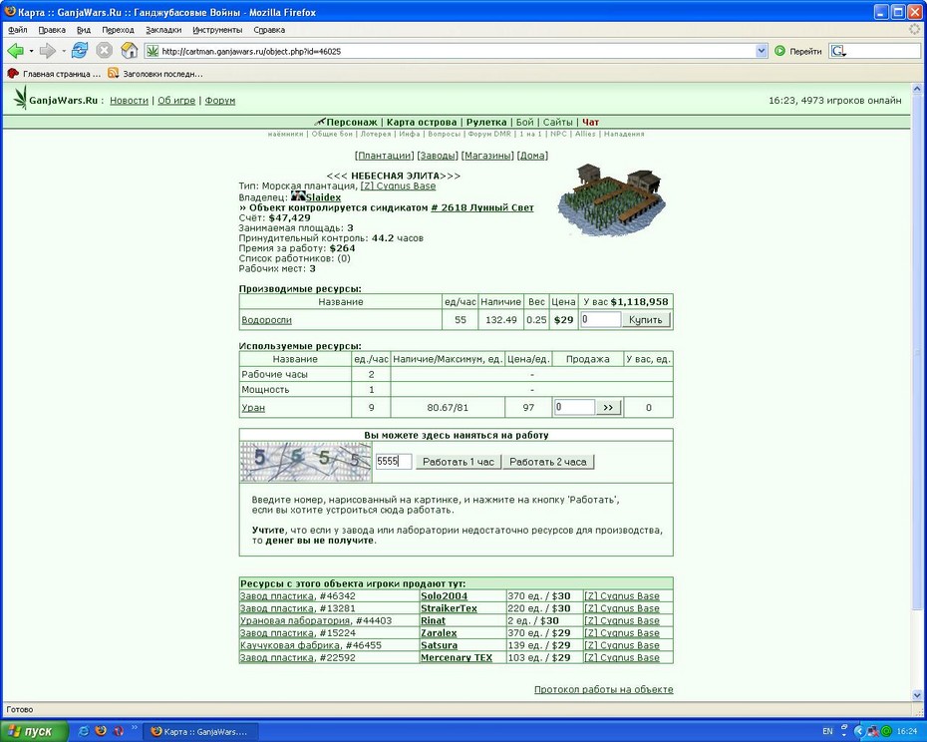Open the Чат link

[591, 122]
